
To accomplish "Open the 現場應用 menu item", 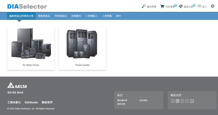I will coord(76,16).
